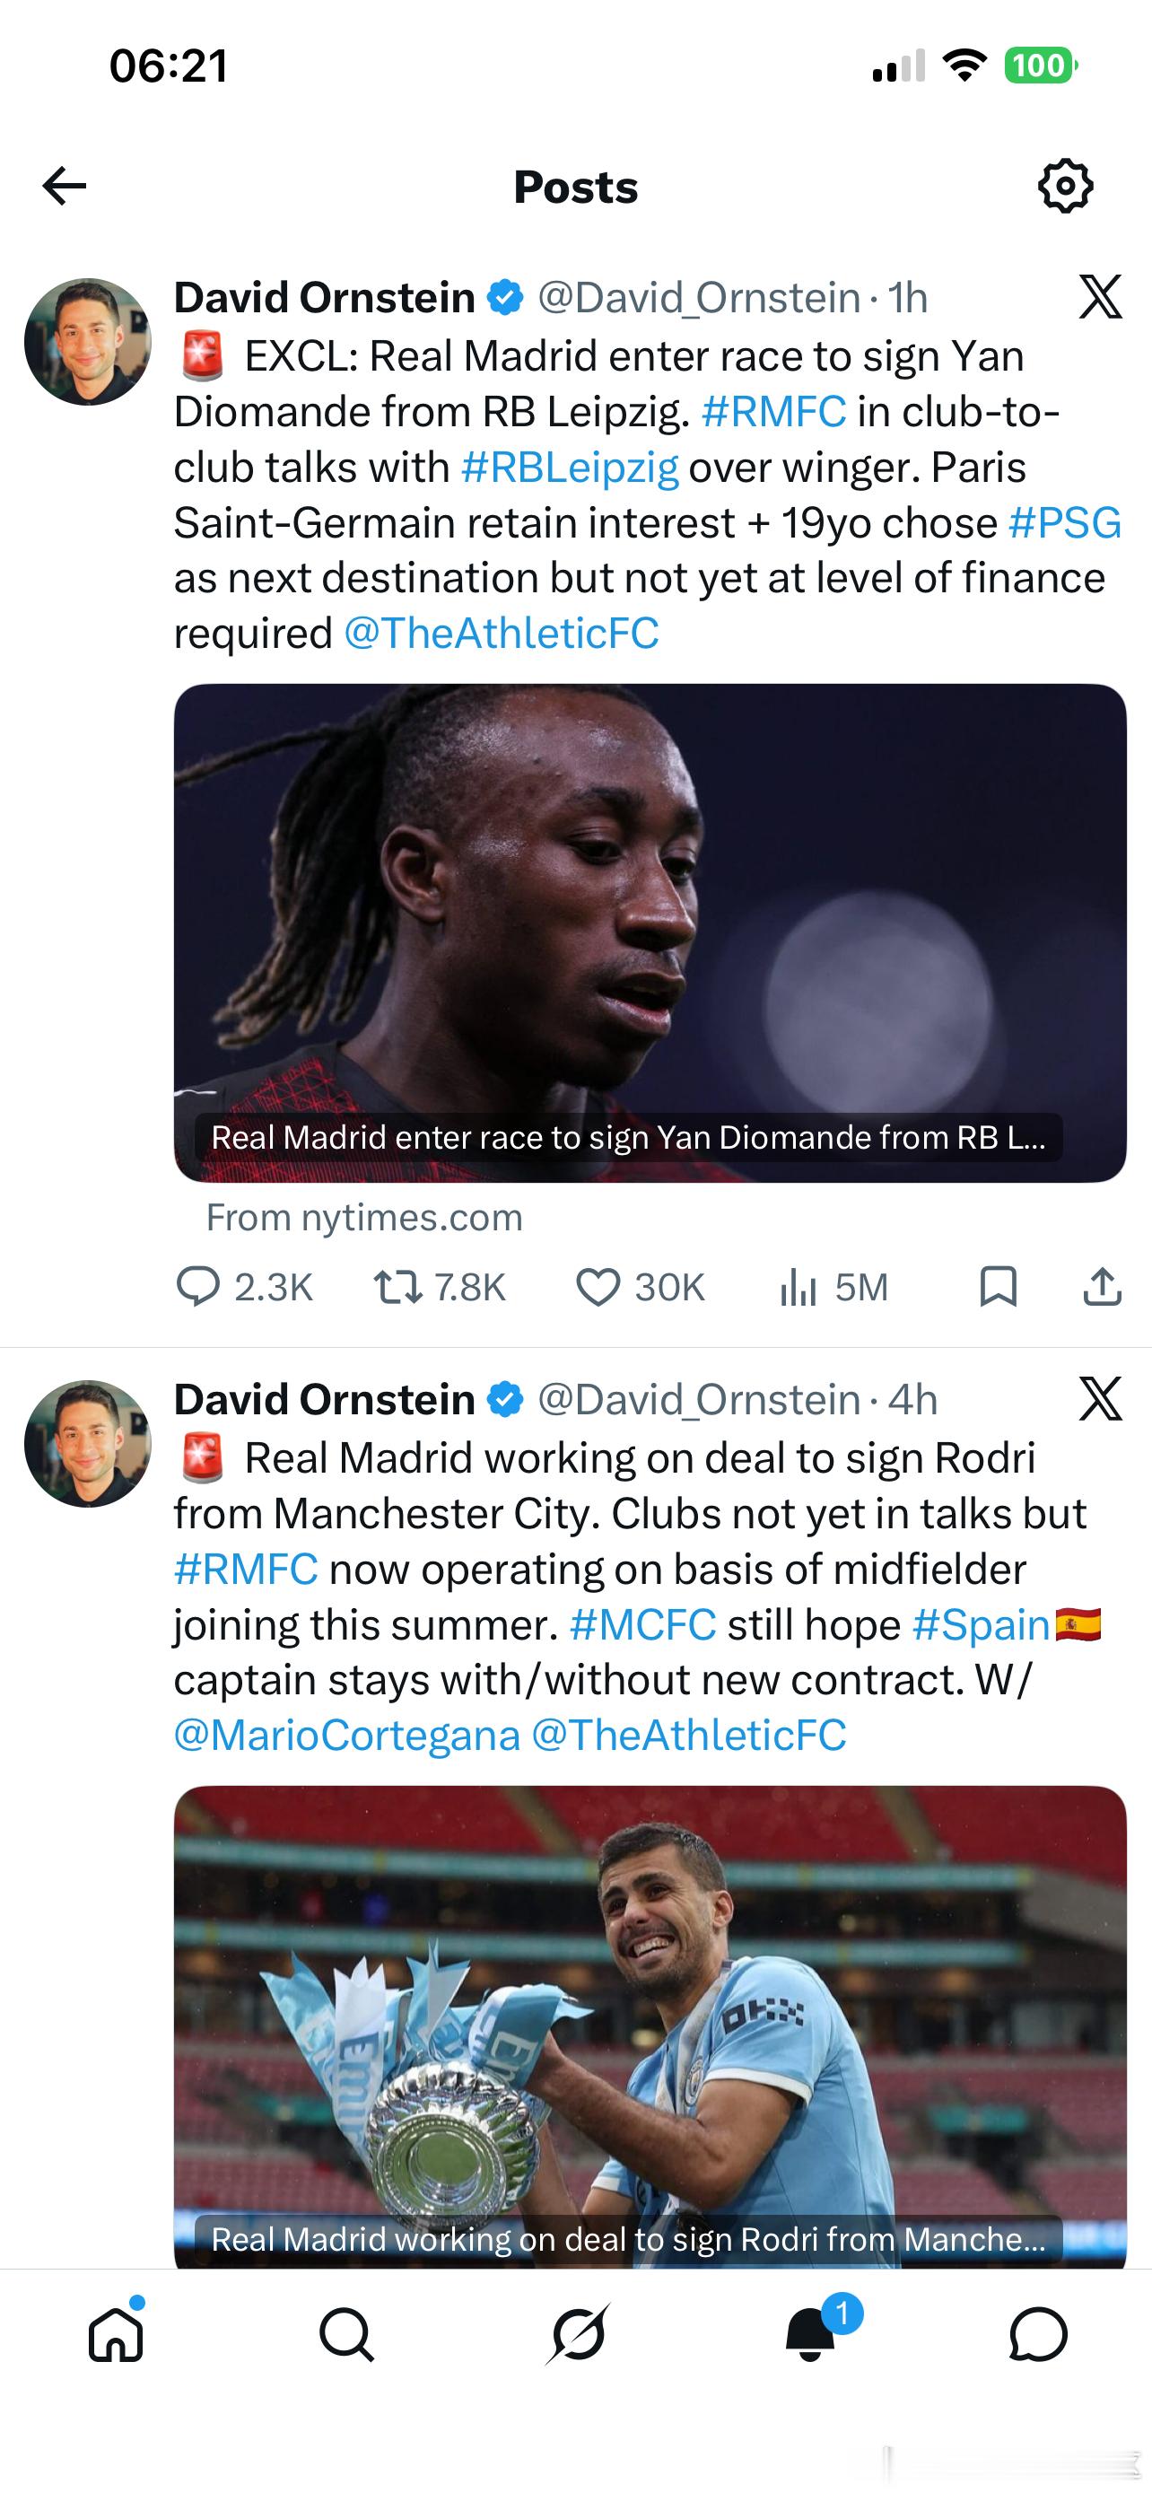Open the Grok X icon on first post
Viewport: 1152px width, 2493px height.
coord(1101,296)
